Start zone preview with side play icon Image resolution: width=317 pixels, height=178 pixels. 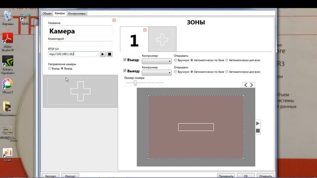point(258,123)
